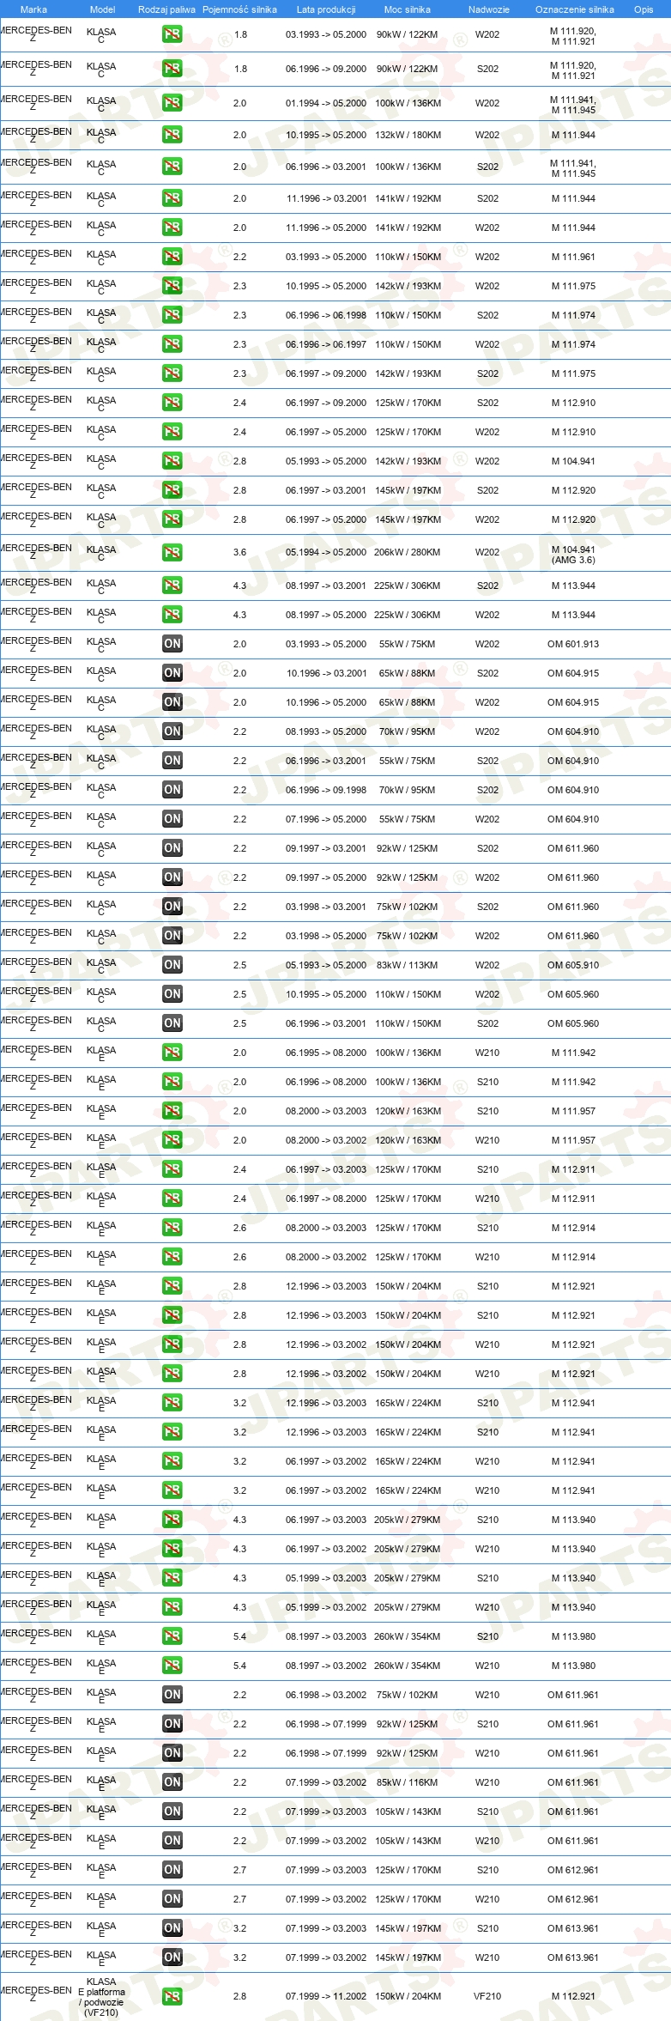The image size is (671, 2021).
Task: Select the ON icon for the OM 604.915 W202 row
Action: [x=172, y=702]
